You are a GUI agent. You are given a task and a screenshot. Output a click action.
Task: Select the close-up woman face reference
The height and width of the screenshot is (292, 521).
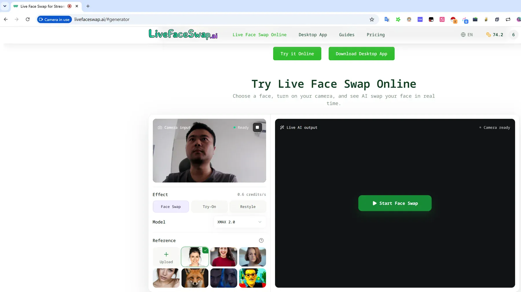click(x=166, y=278)
